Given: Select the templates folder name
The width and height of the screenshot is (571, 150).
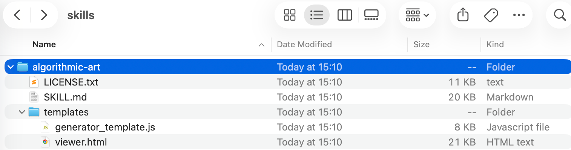Looking at the screenshot, I should 66,112.
